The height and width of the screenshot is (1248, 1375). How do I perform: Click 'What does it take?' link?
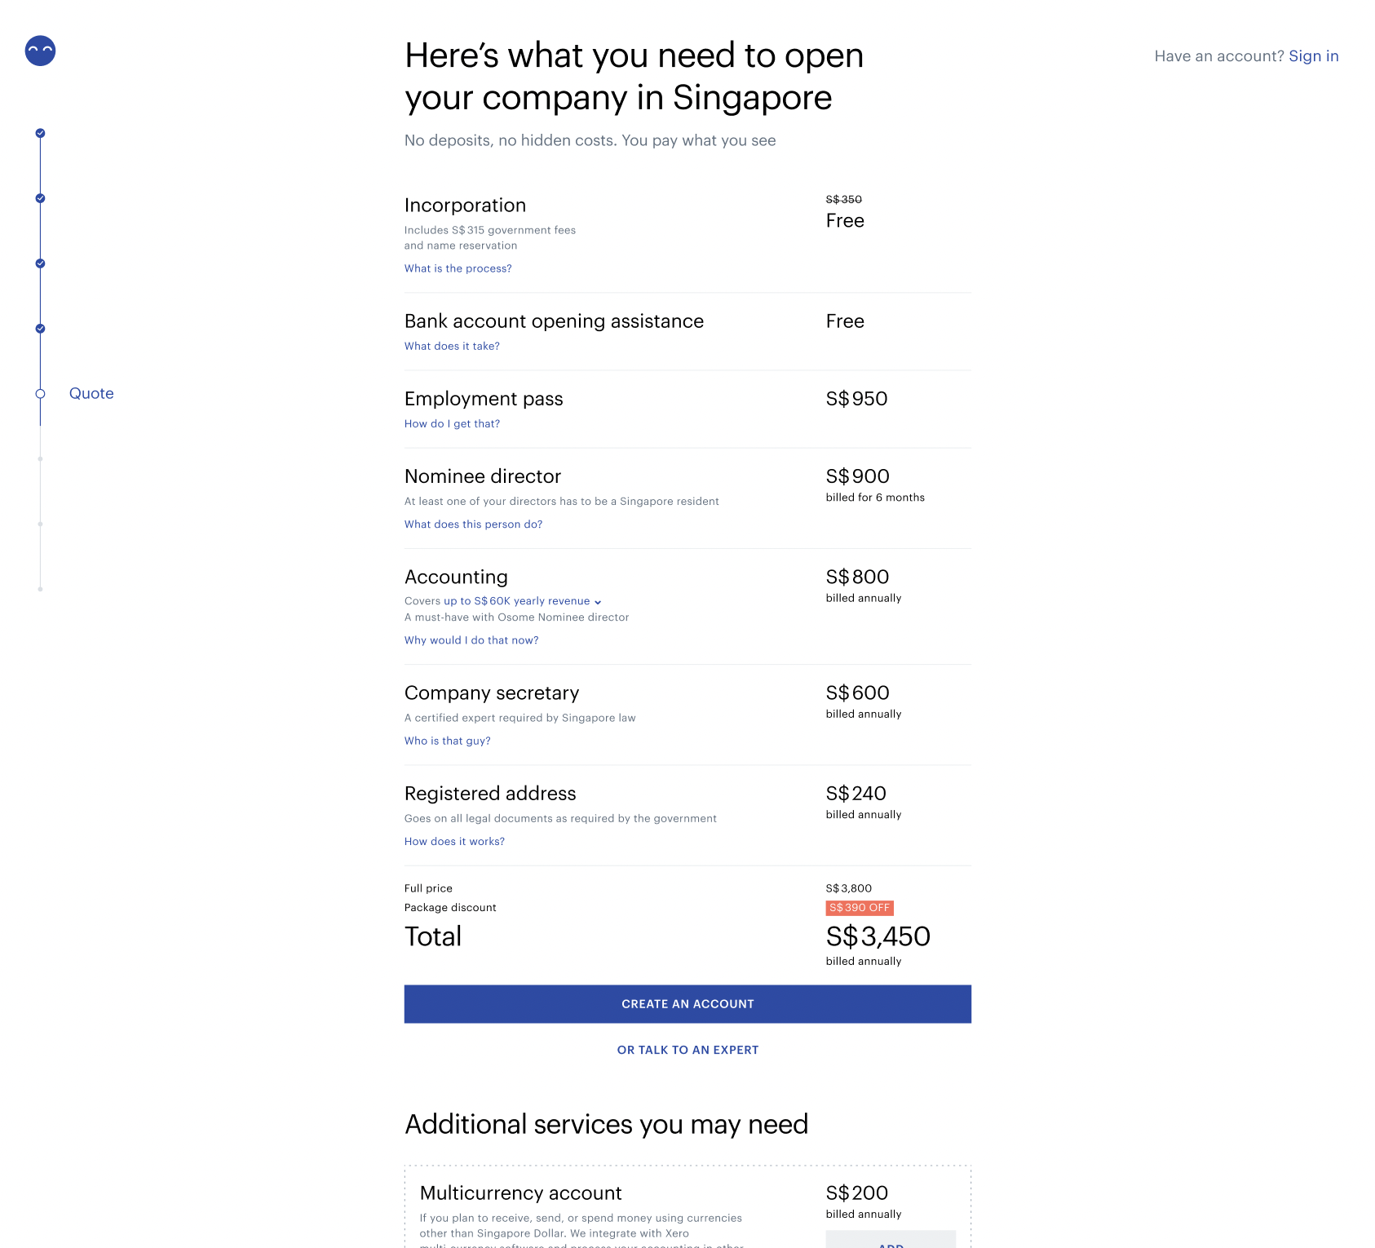[x=452, y=346]
